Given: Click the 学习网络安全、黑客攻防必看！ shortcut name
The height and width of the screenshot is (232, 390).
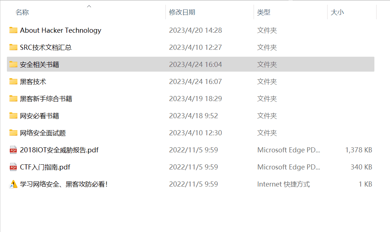Looking at the screenshot, I should (x=64, y=184).
